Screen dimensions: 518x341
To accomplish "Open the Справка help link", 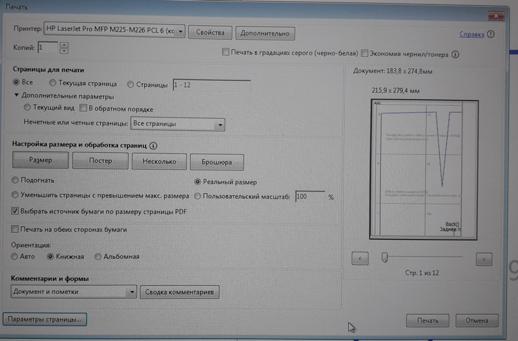I will [x=471, y=34].
